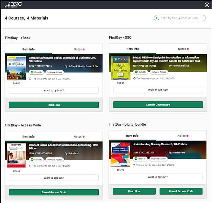Focus the filter by title, author, or ISBN field
The image size is (212, 203).
180,18
